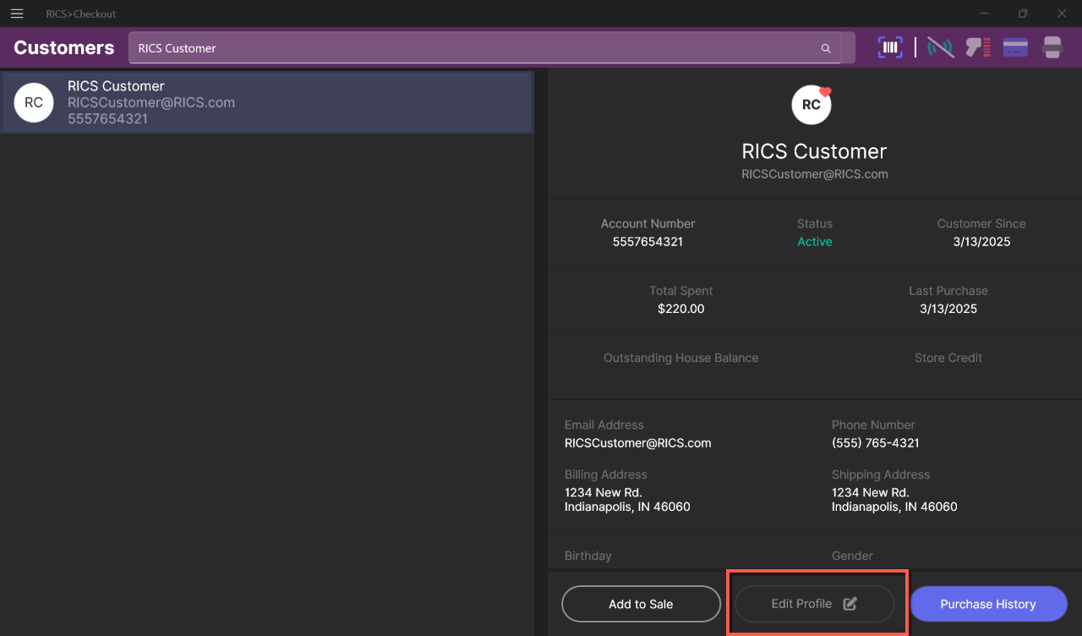Click the RC profile avatar with heart
1082x636 pixels.
tap(811, 105)
